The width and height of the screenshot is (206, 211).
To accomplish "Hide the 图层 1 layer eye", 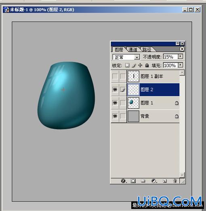I will pos(115,103).
